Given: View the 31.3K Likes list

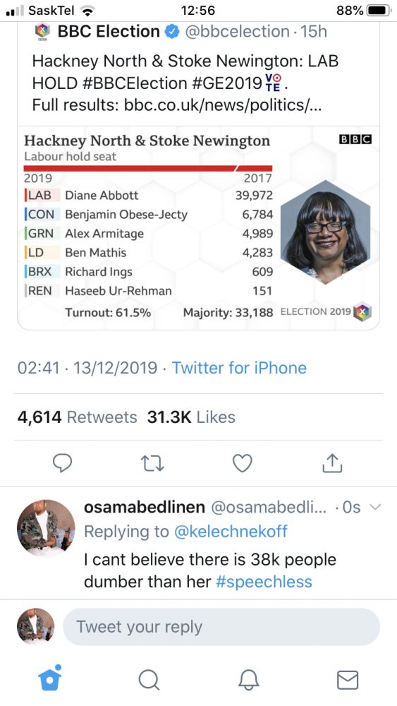Looking at the screenshot, I should point(191,417).
